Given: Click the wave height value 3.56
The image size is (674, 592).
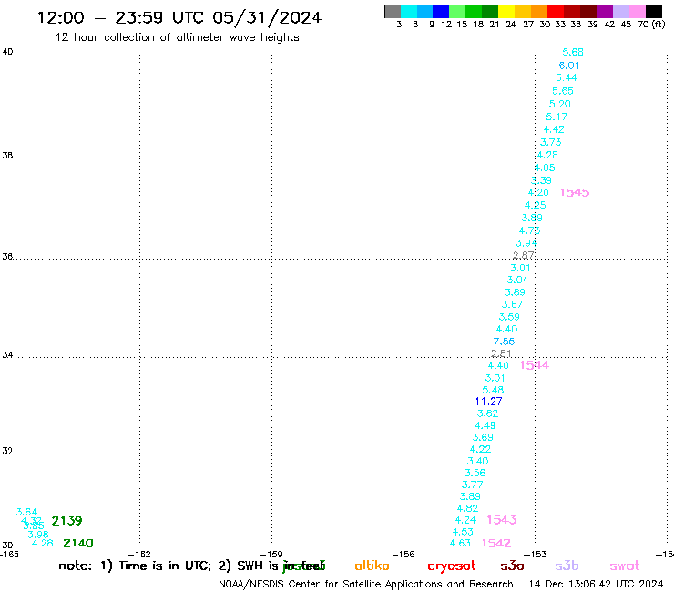Looking at the screenshot, I should (475, 473).
